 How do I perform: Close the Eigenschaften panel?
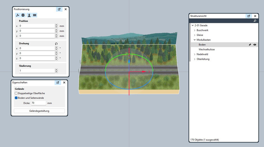click(64, 83)
